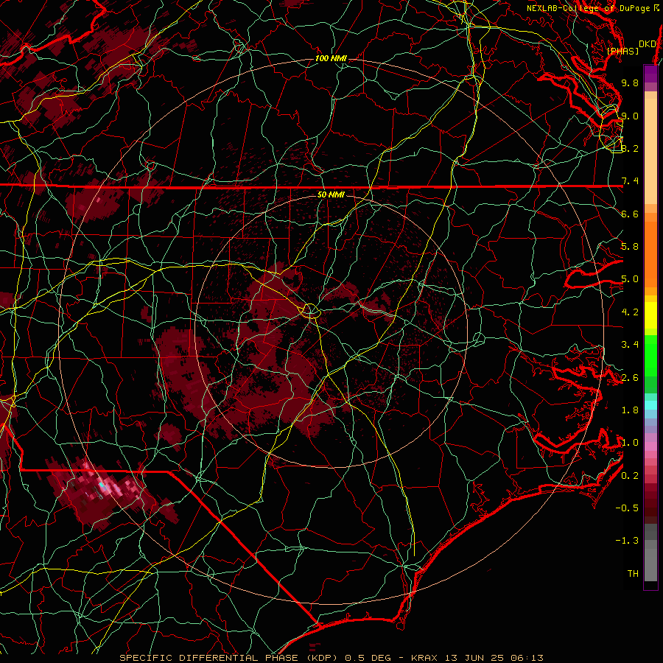Click the 13 JUN 25 06:13 timestamp

pyautogui.click(x=494, y=658)
